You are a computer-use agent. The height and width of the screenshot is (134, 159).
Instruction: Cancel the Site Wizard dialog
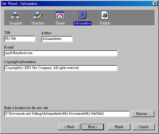(x=144, y=127)
